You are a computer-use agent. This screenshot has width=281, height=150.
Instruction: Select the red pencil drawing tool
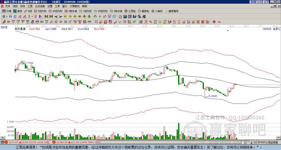4,22
